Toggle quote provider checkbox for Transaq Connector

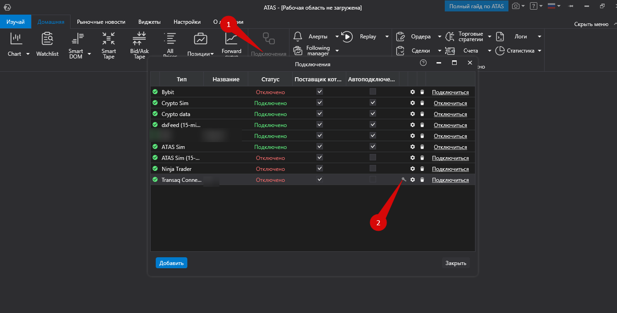[320, 179]
